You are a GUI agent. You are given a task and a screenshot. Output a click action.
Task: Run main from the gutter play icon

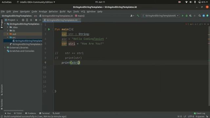[x=49, y=29]
